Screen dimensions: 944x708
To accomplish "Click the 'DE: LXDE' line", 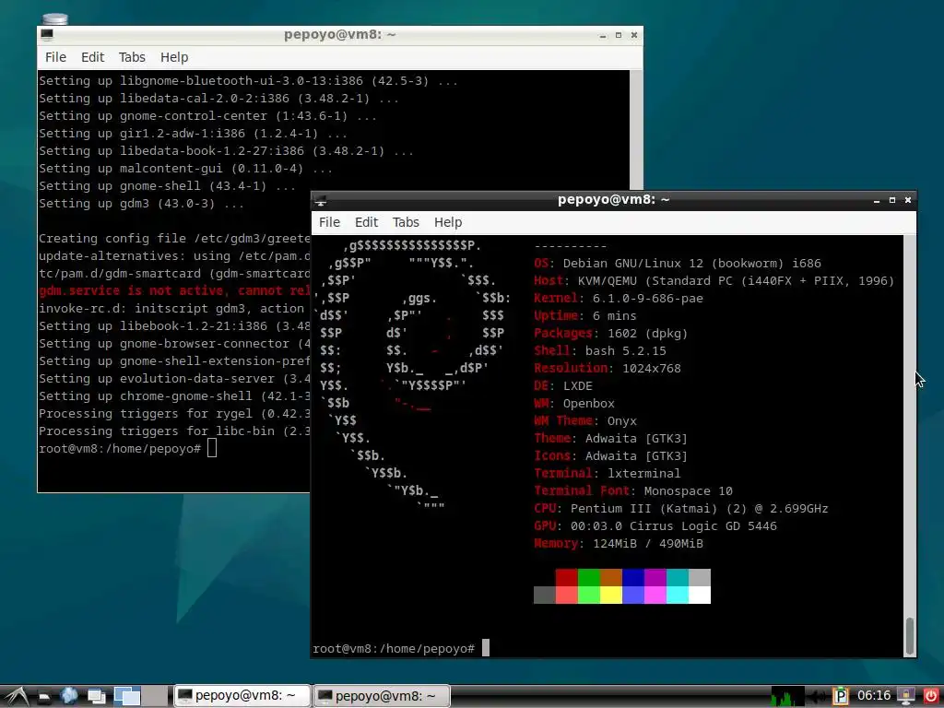I will [563, 386].
